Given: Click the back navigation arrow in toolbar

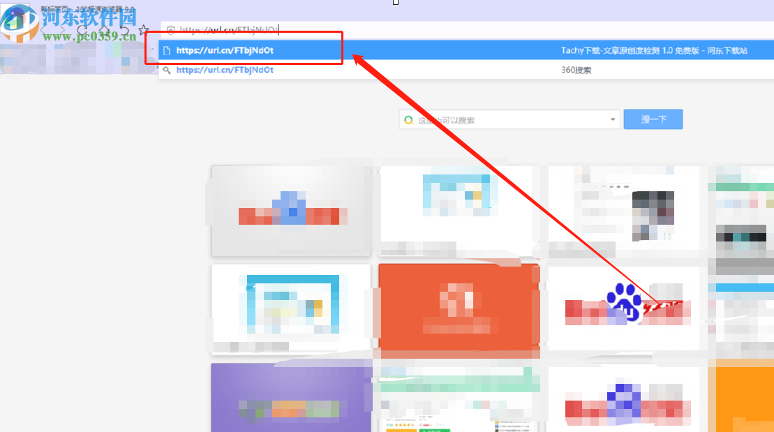Looking at the screenshot, I should pyautogui.click(x=44, y=31).
